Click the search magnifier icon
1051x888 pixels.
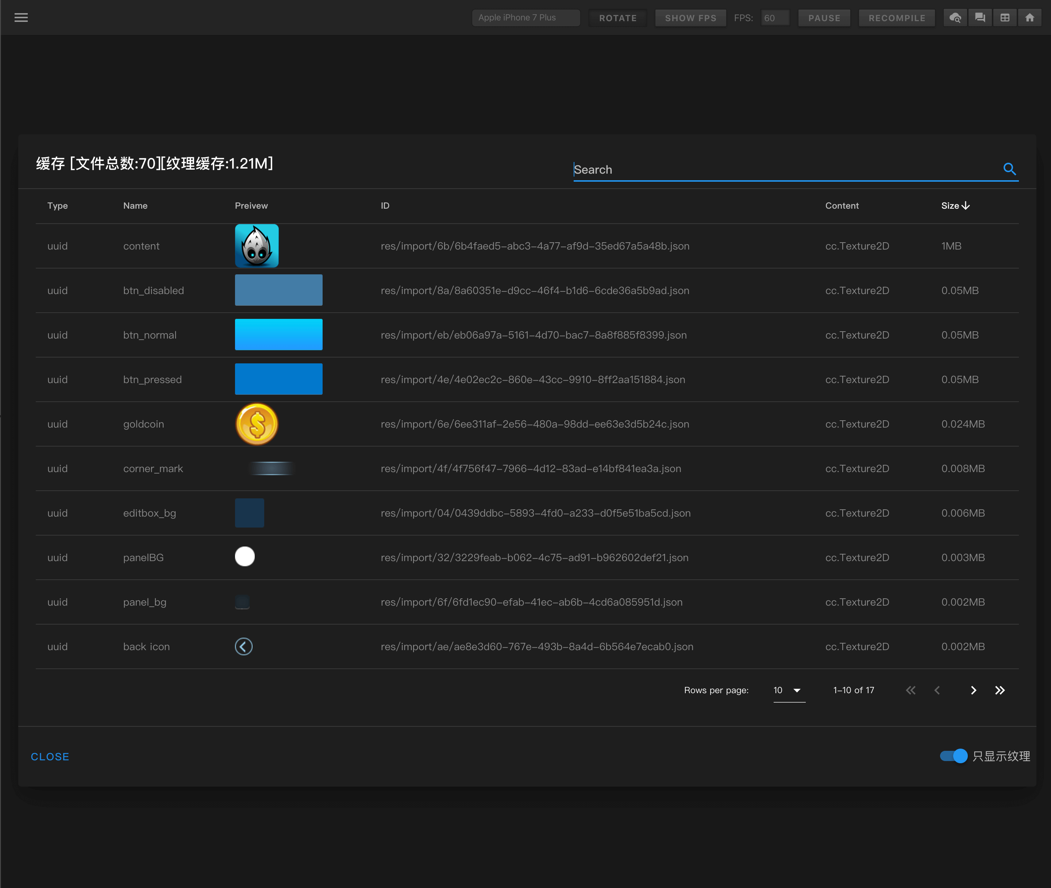coord(1009,169)
